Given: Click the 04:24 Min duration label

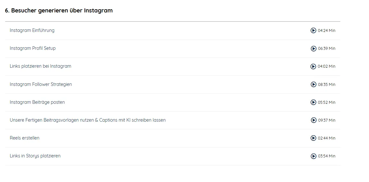Looking at the screenshot, I should pos(327,31).
